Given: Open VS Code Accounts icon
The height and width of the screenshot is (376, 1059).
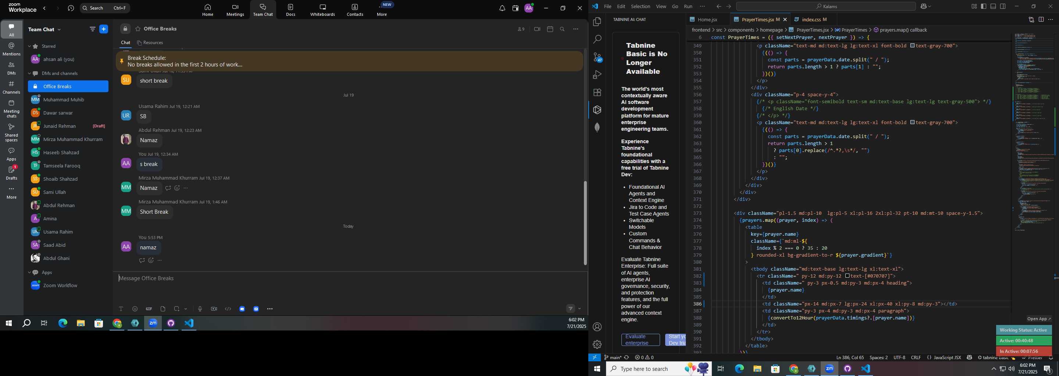Looking at the screenshot, I should tap(597, 327).
